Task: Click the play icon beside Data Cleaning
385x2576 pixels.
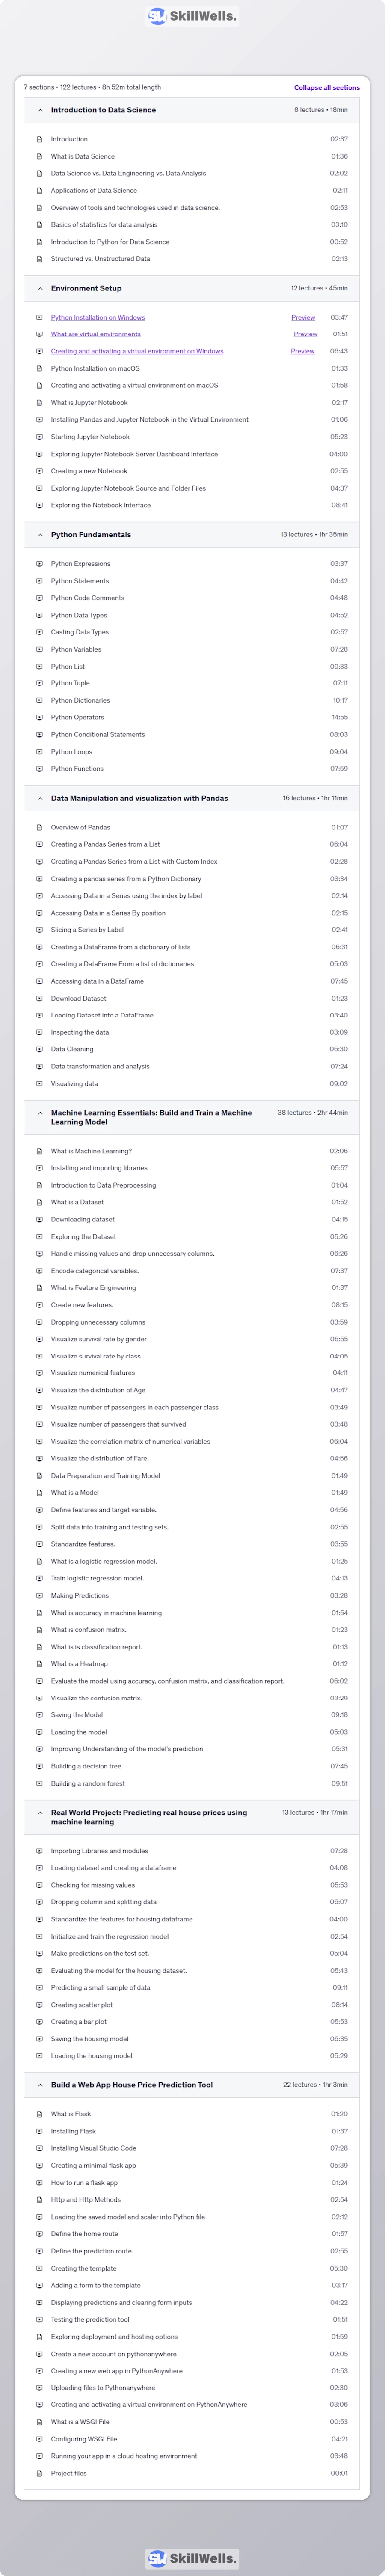Action: click(x=40, y=1049)
